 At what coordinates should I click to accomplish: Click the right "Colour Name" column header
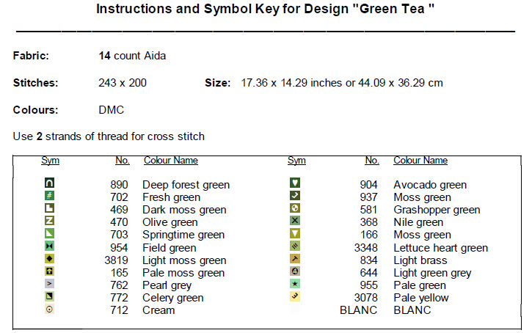pos(420,161)
